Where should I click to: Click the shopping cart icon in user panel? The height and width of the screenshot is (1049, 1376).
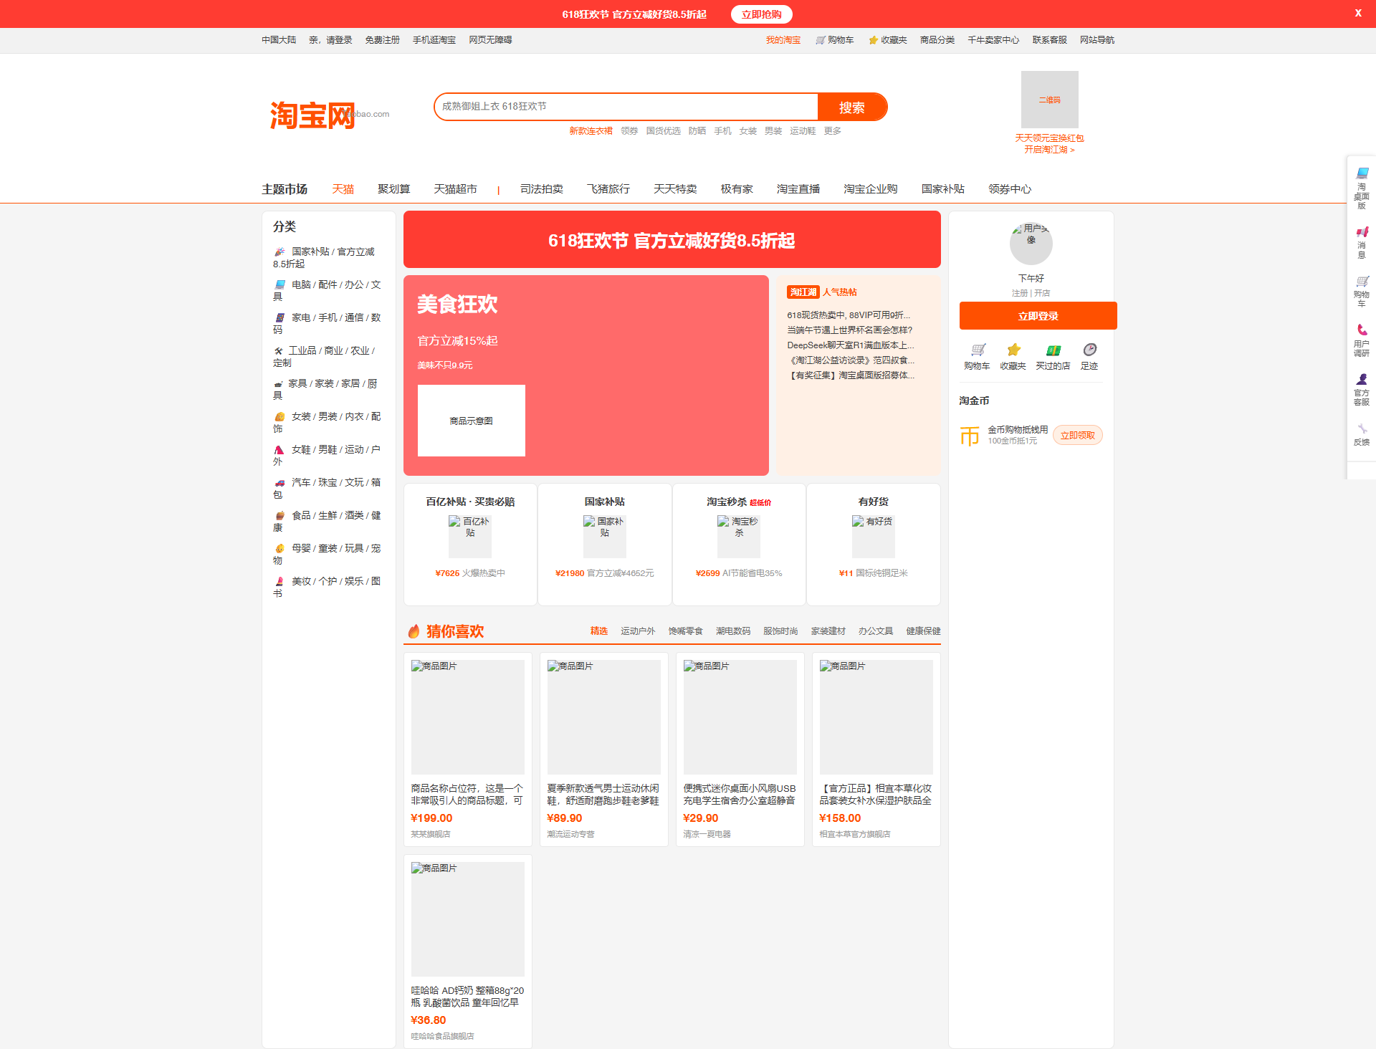coord(978,350)
